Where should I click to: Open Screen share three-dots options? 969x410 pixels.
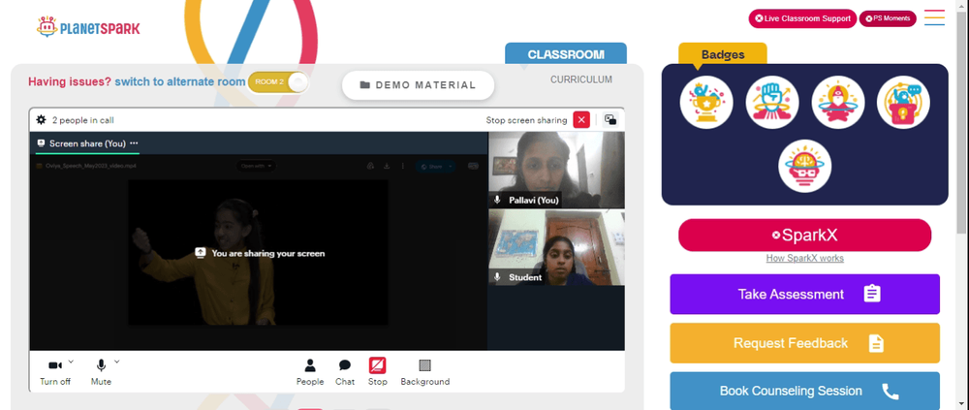134,142
